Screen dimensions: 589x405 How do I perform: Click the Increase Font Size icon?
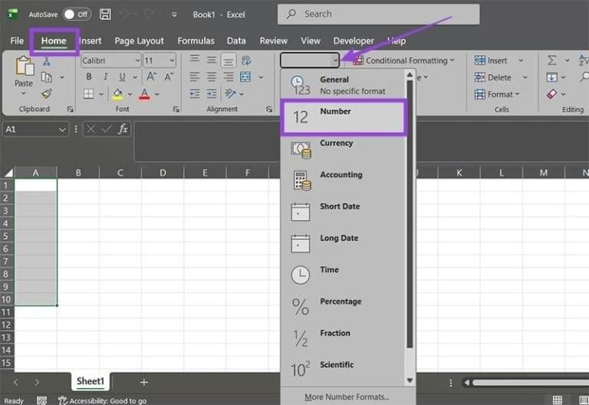pyautogui.click(x=150, y=77)
